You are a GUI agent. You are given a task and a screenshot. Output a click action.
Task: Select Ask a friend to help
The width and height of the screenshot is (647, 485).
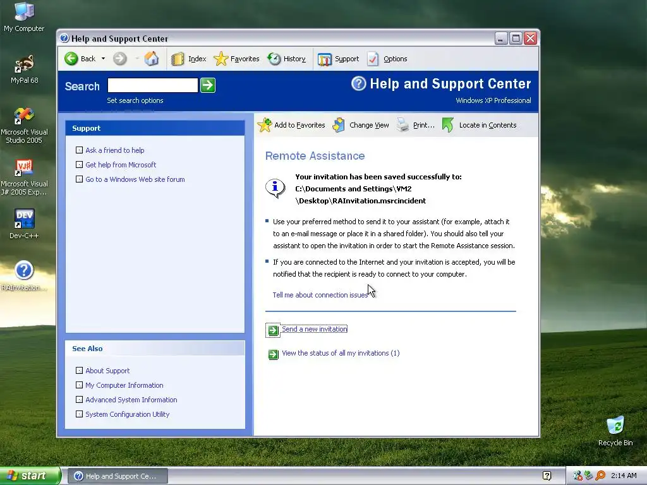tap(115, 150)
